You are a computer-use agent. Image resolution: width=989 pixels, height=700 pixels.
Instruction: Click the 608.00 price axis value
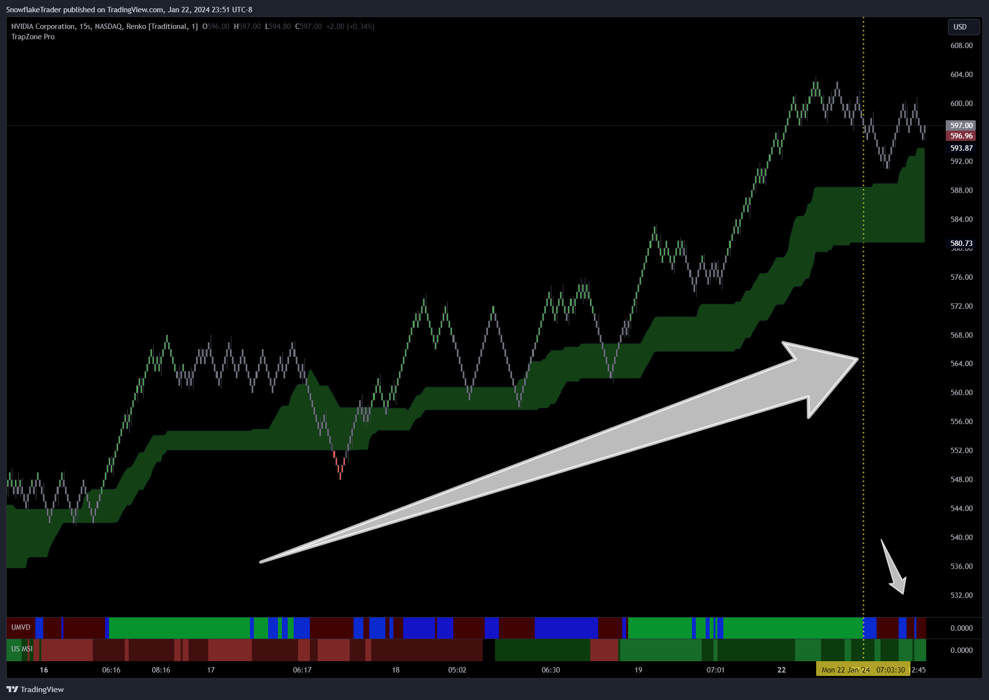[x=961, y=46]
